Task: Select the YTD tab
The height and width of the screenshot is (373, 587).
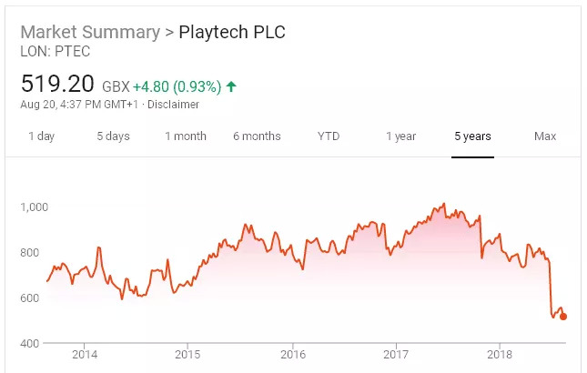Action: click(328, 136)
